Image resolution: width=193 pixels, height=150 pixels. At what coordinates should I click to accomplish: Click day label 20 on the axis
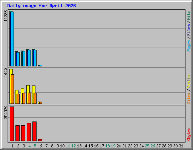point(119,146)
